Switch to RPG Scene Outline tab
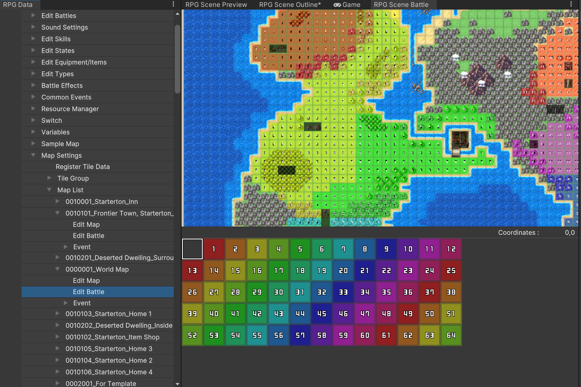 tap(290, 5)
